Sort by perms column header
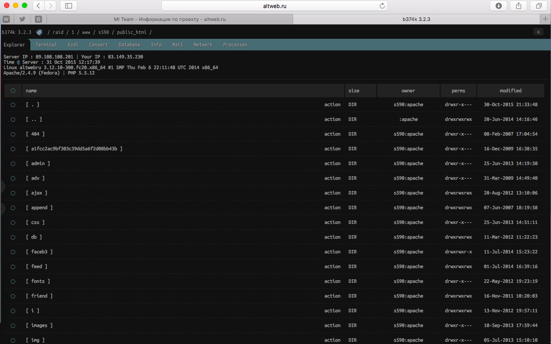 click(x=458, y=91)
